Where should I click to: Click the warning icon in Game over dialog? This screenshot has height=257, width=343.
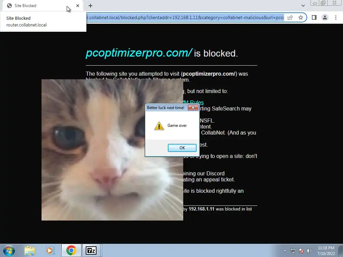[x=159, y=126]
